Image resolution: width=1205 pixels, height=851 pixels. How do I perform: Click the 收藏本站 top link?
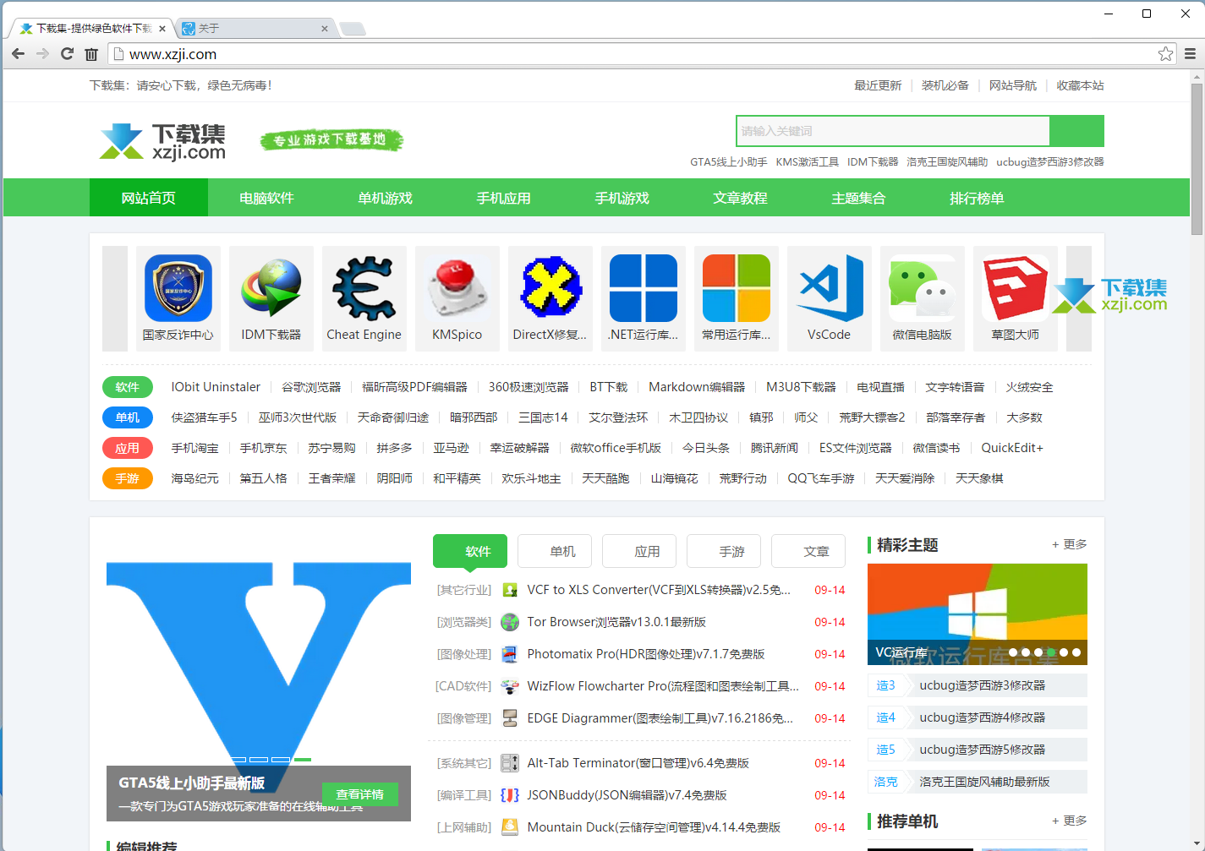1081,85
